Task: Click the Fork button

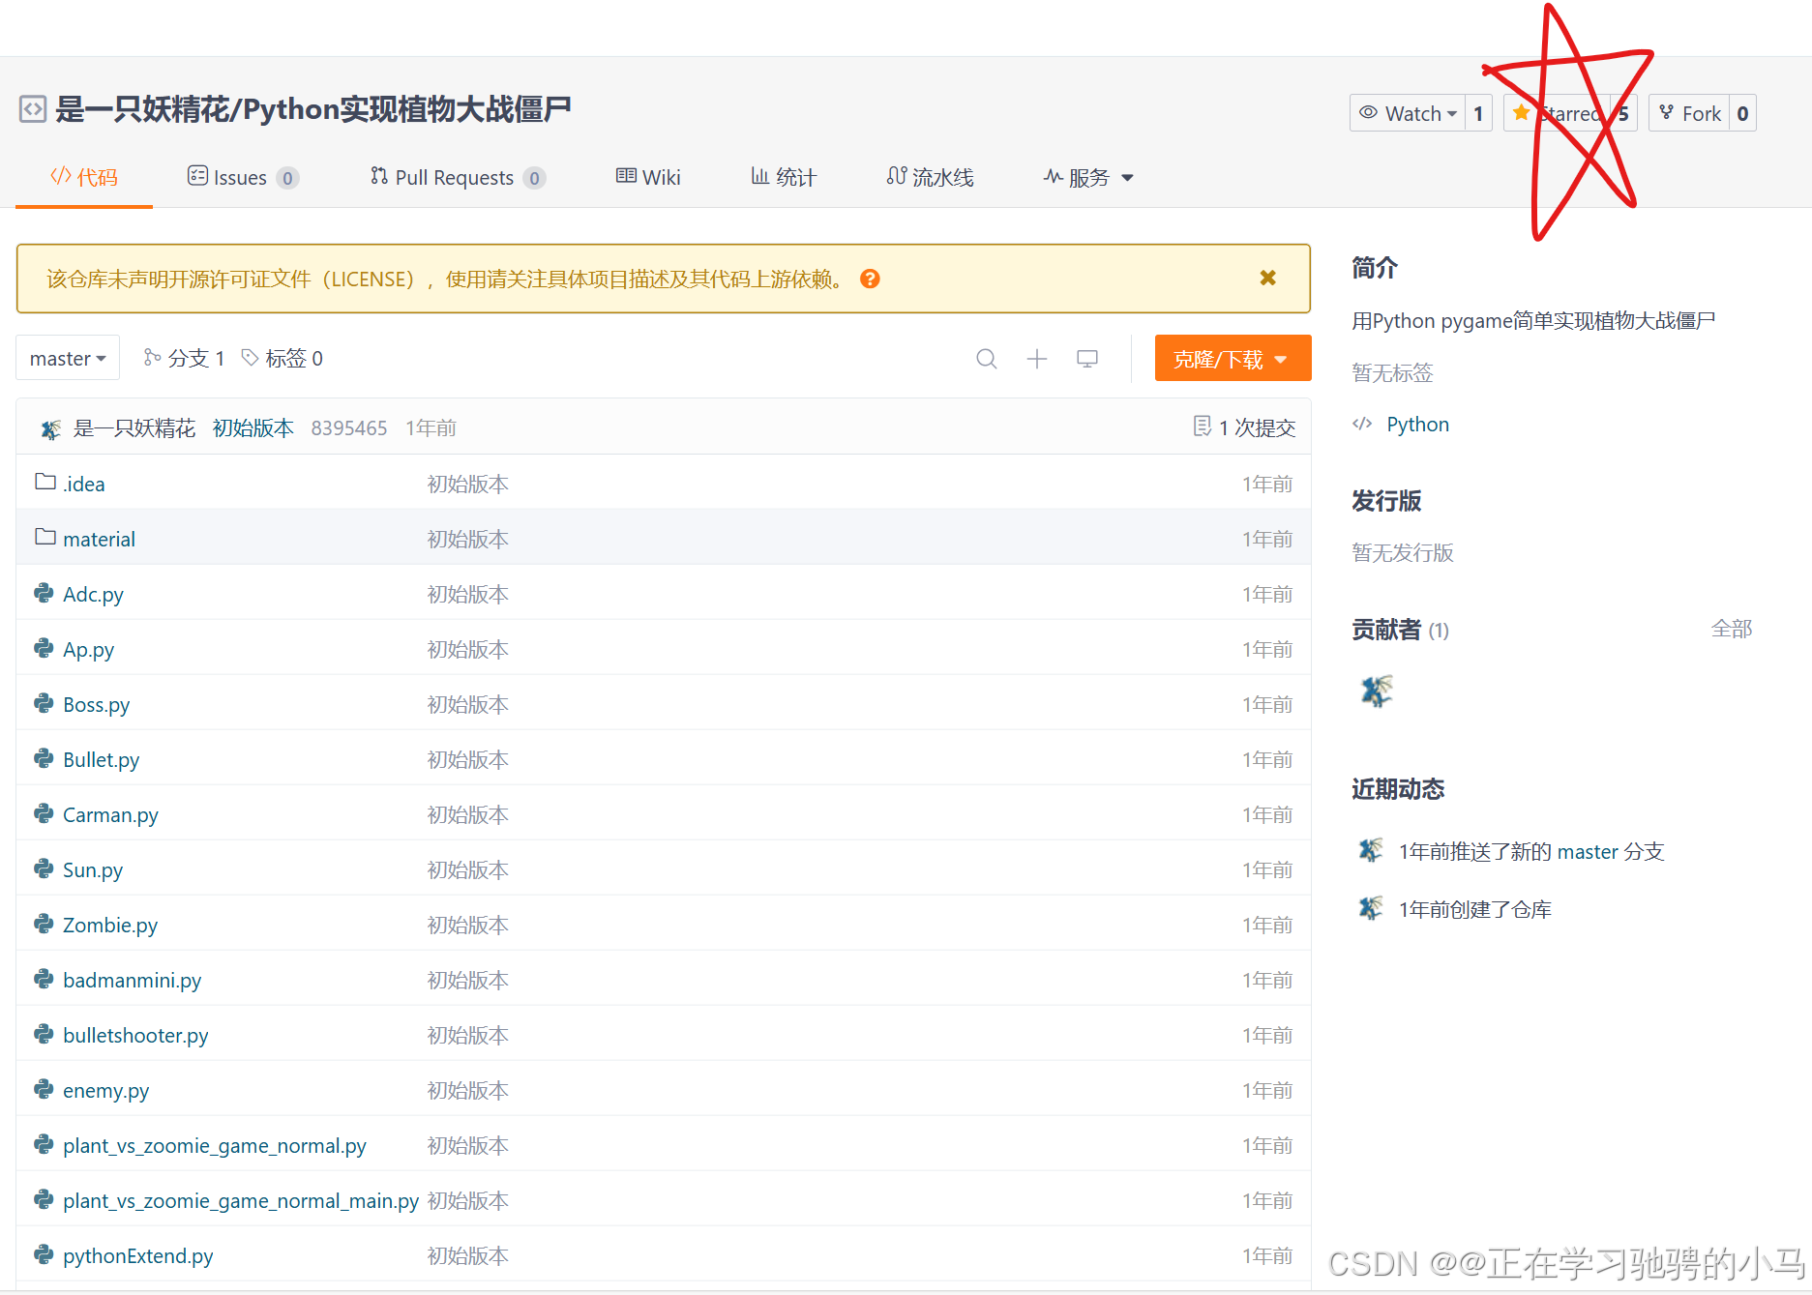Action: 1689,113
